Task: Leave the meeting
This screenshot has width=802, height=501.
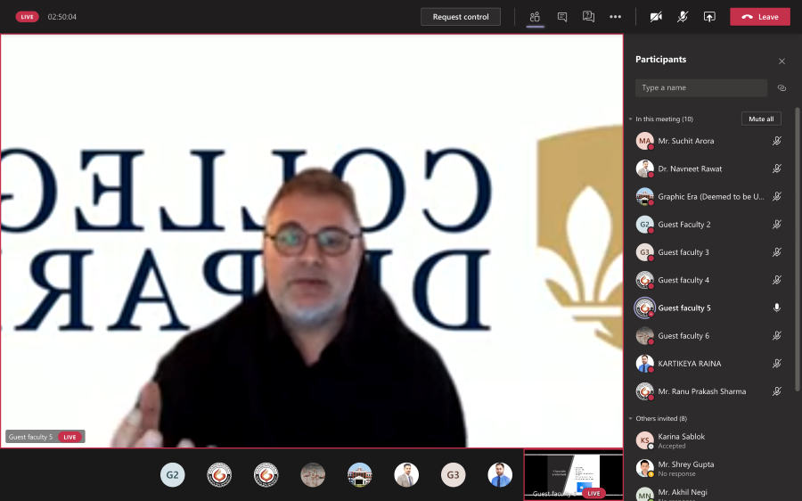Action: coord(759,17)
